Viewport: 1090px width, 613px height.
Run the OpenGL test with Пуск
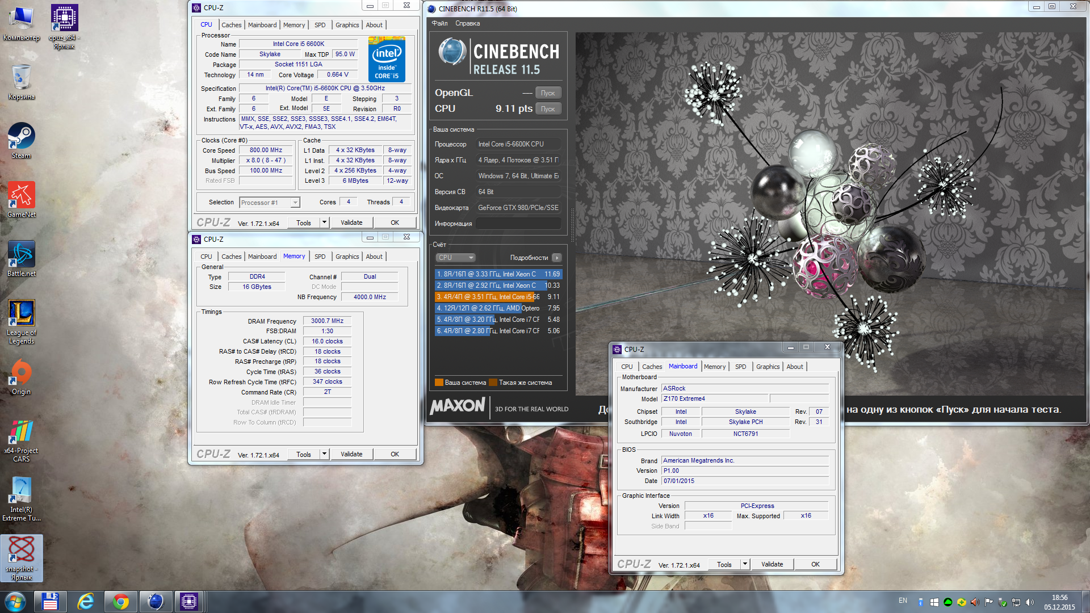tap(548, 93)
